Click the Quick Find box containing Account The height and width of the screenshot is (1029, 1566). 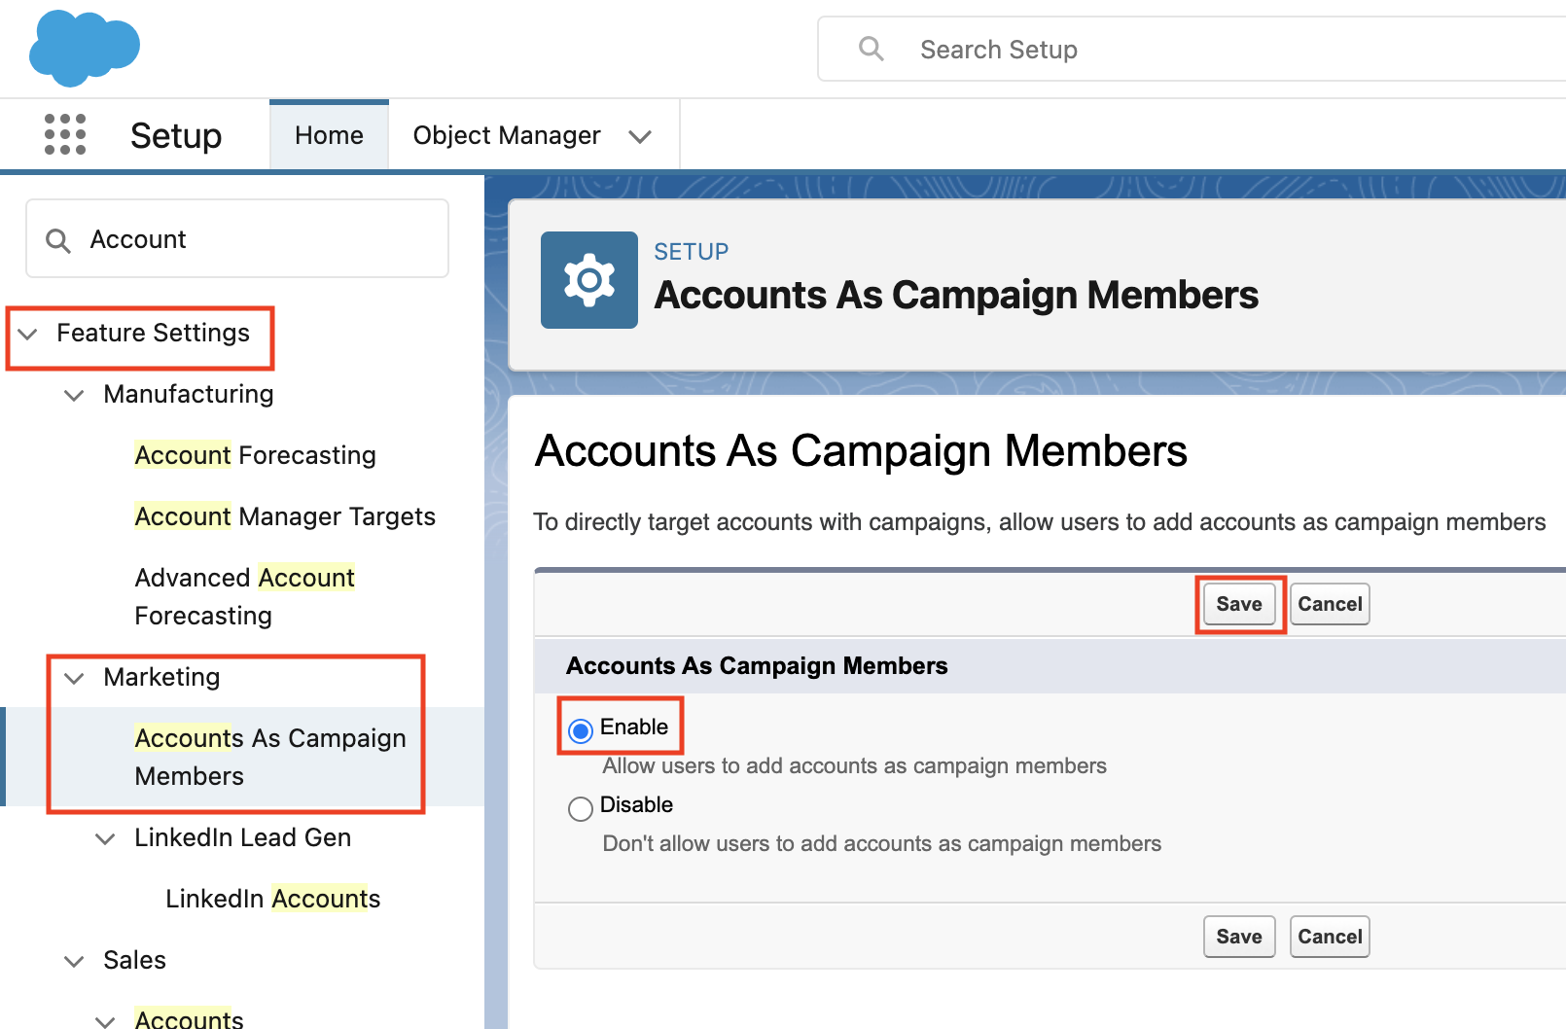click(x=237, y=239)
